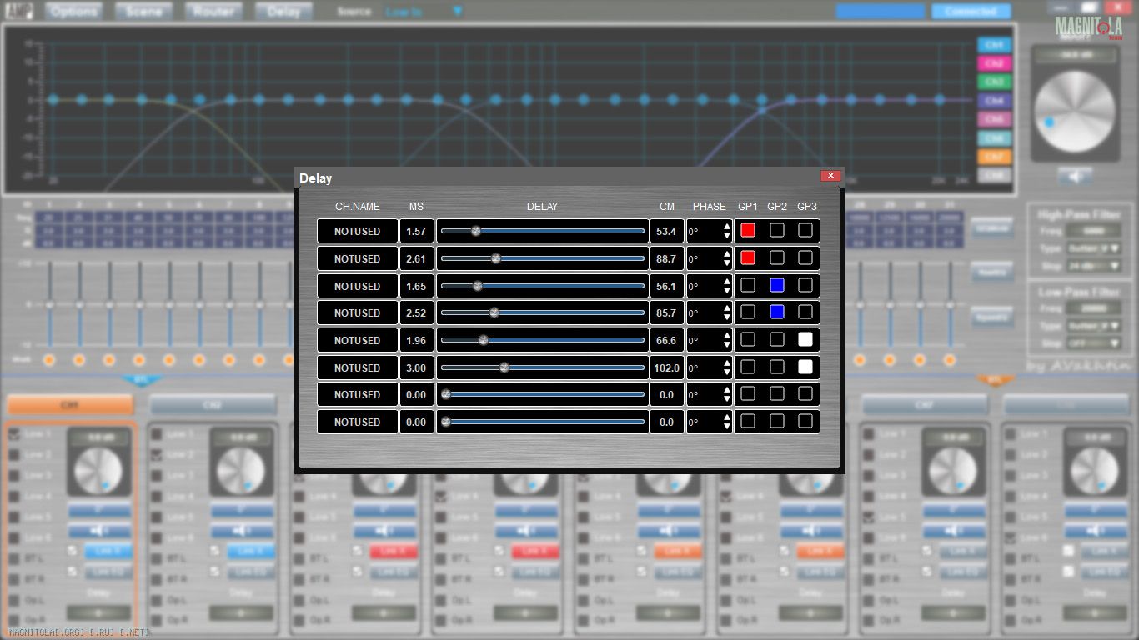Screen dimensions: 1139x640
Task: Click the CM field showing 56.1
Action: (666, 286)
